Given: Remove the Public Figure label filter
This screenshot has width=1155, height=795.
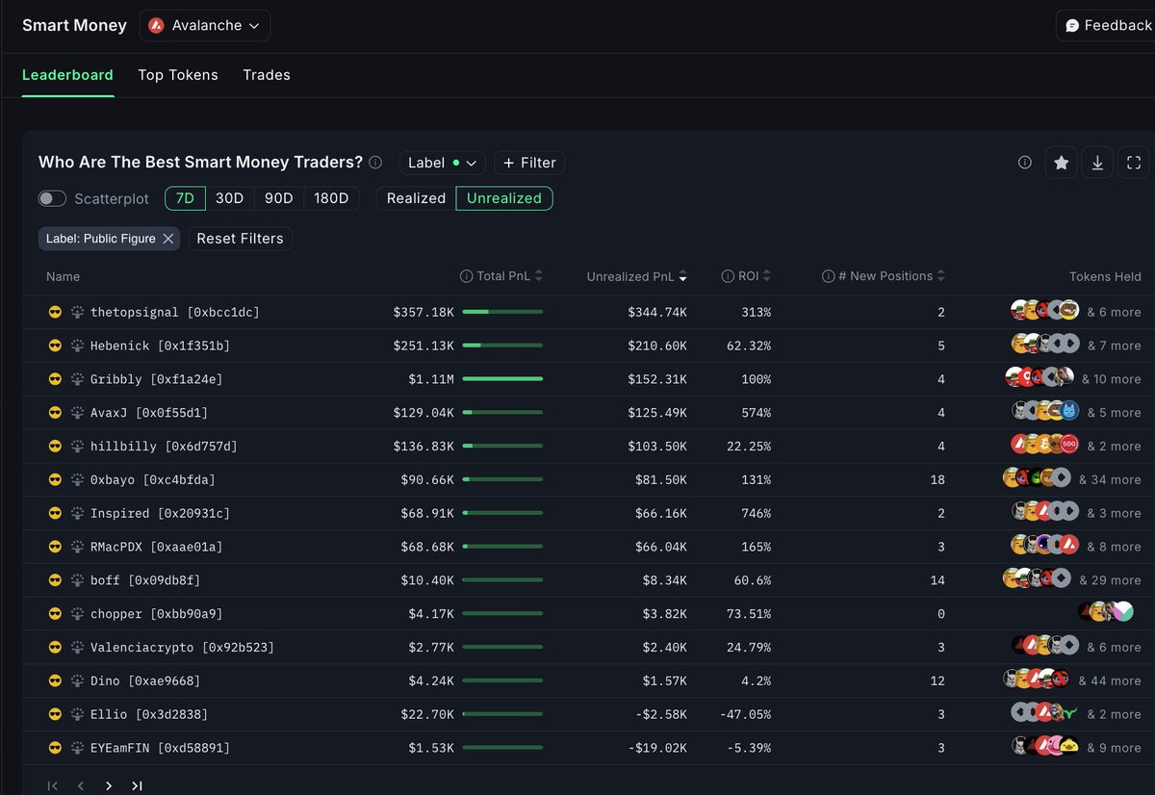Looking at the screenshot, I should [168, 239].
